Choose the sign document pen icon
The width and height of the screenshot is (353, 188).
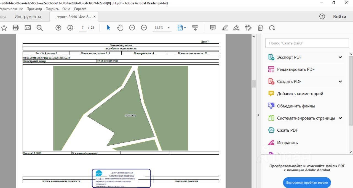236,28
